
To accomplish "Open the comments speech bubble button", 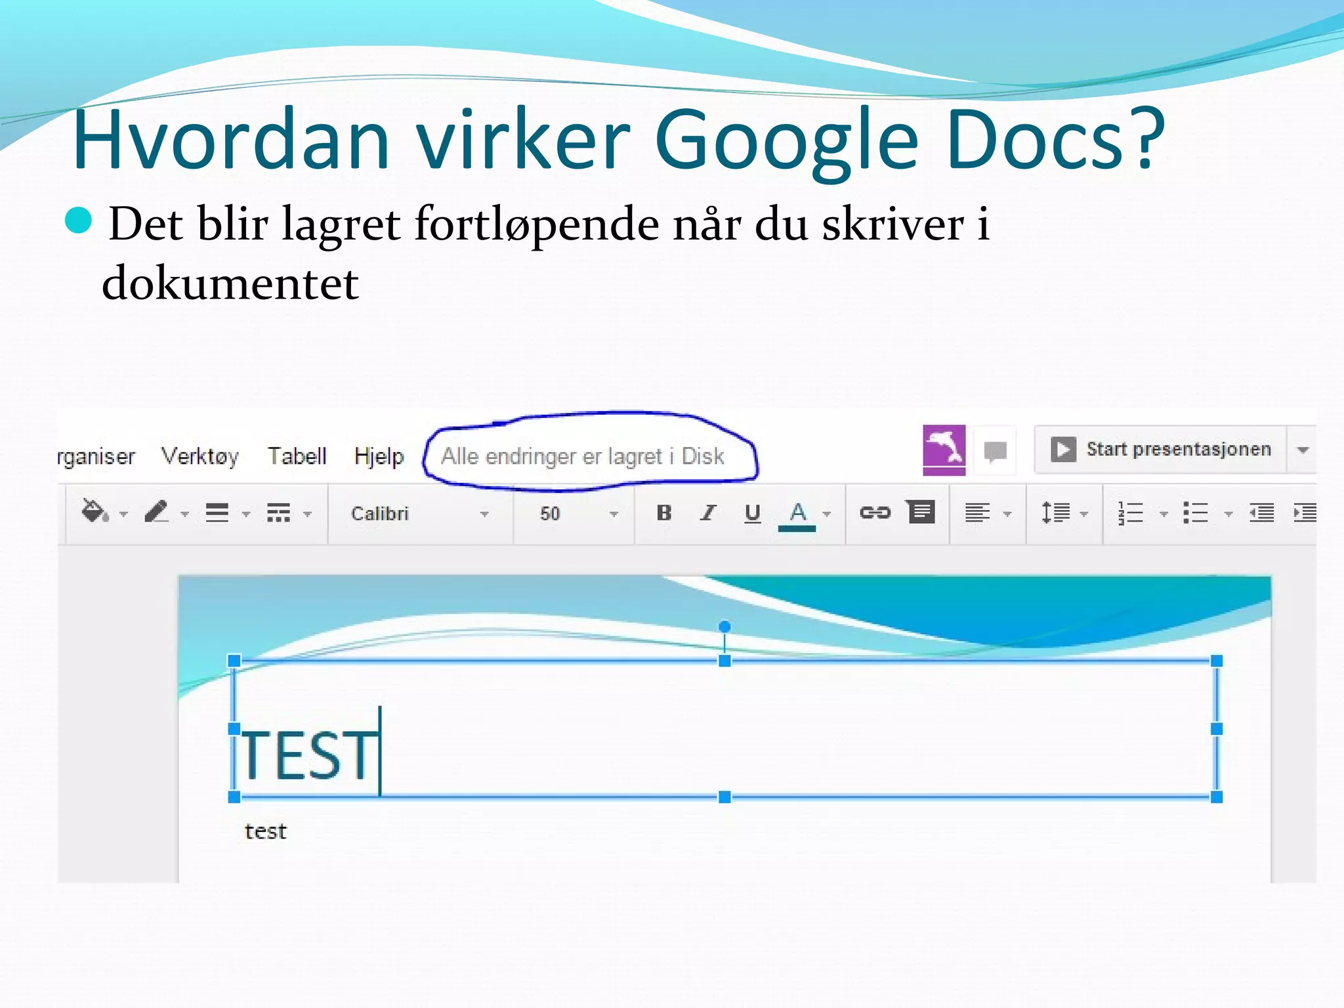I will [x=996, y=451].
